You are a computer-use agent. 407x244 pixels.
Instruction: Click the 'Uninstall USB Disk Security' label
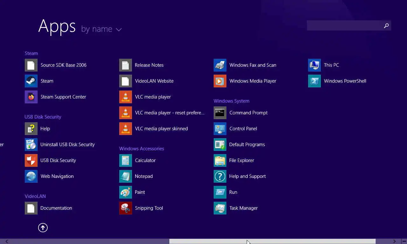pos(67,145)
